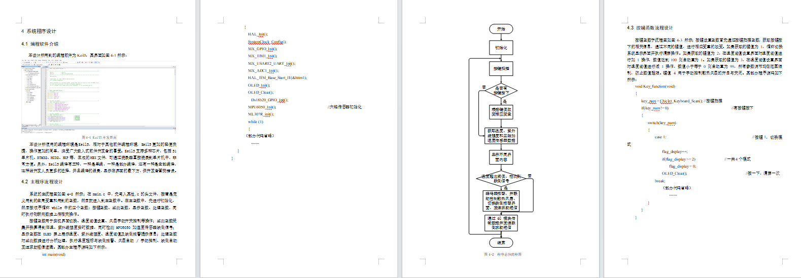Select the '获取温度、紫外线强度' flowchart box
The width and height of the screenshot is (801, 278).
pyautogui.click(x=501, y=136)
